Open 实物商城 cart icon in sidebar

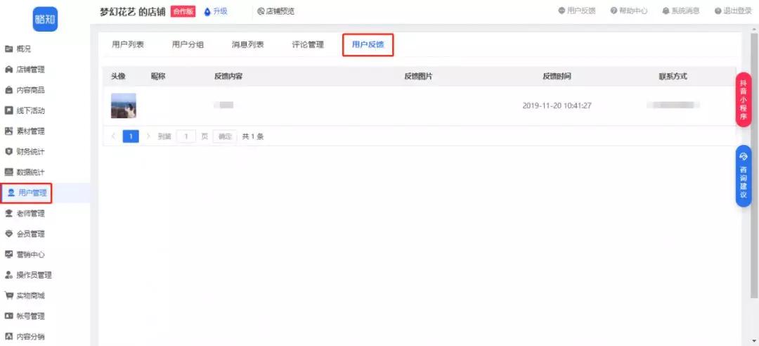pos(8,295)
